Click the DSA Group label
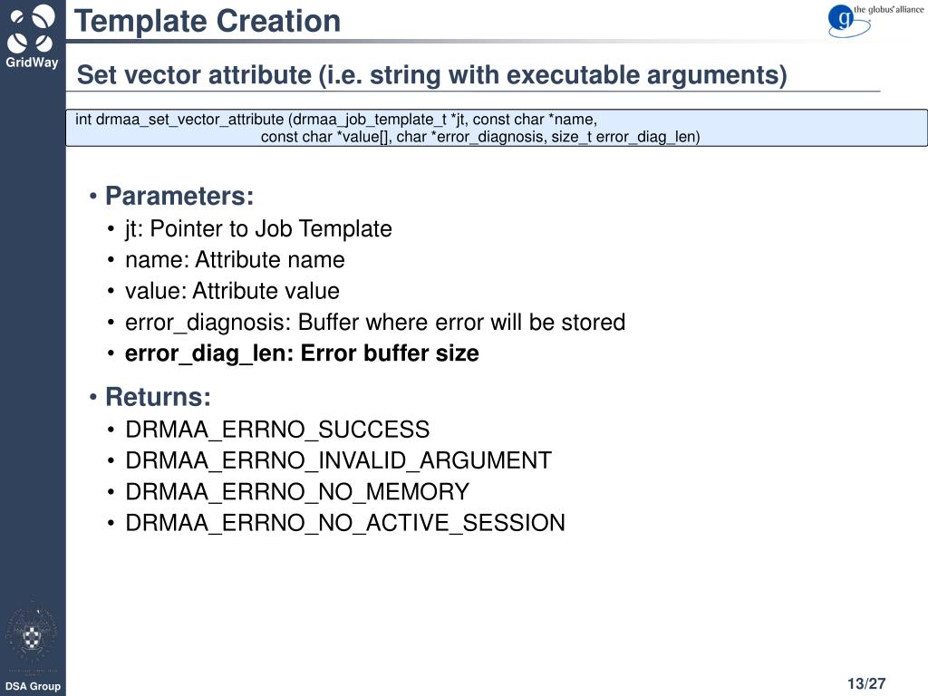Viewport: 928px width, 696px height. point(33,686)
